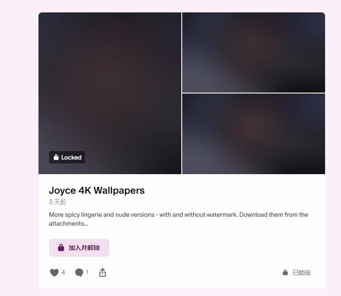Open the Joyce 4K Wallpapers post title
The image size is (341, 296).
coord(97,191)
